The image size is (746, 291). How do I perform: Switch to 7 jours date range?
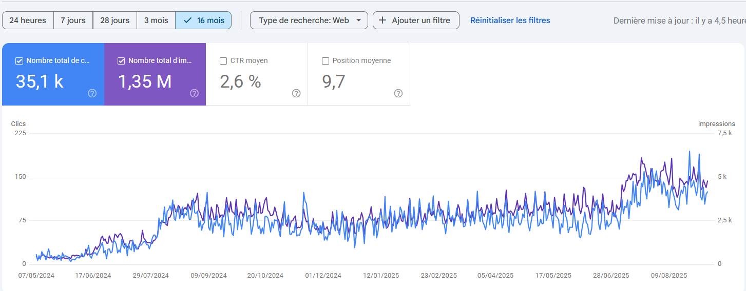click(x=73, y=20)
